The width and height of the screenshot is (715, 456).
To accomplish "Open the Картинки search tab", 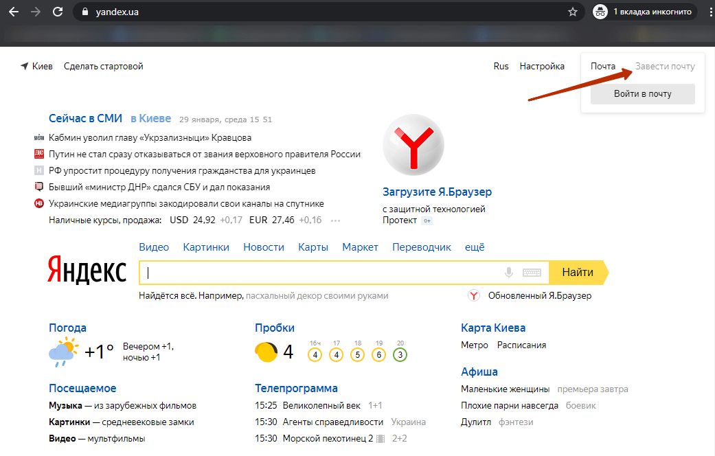I will (206, 247).
